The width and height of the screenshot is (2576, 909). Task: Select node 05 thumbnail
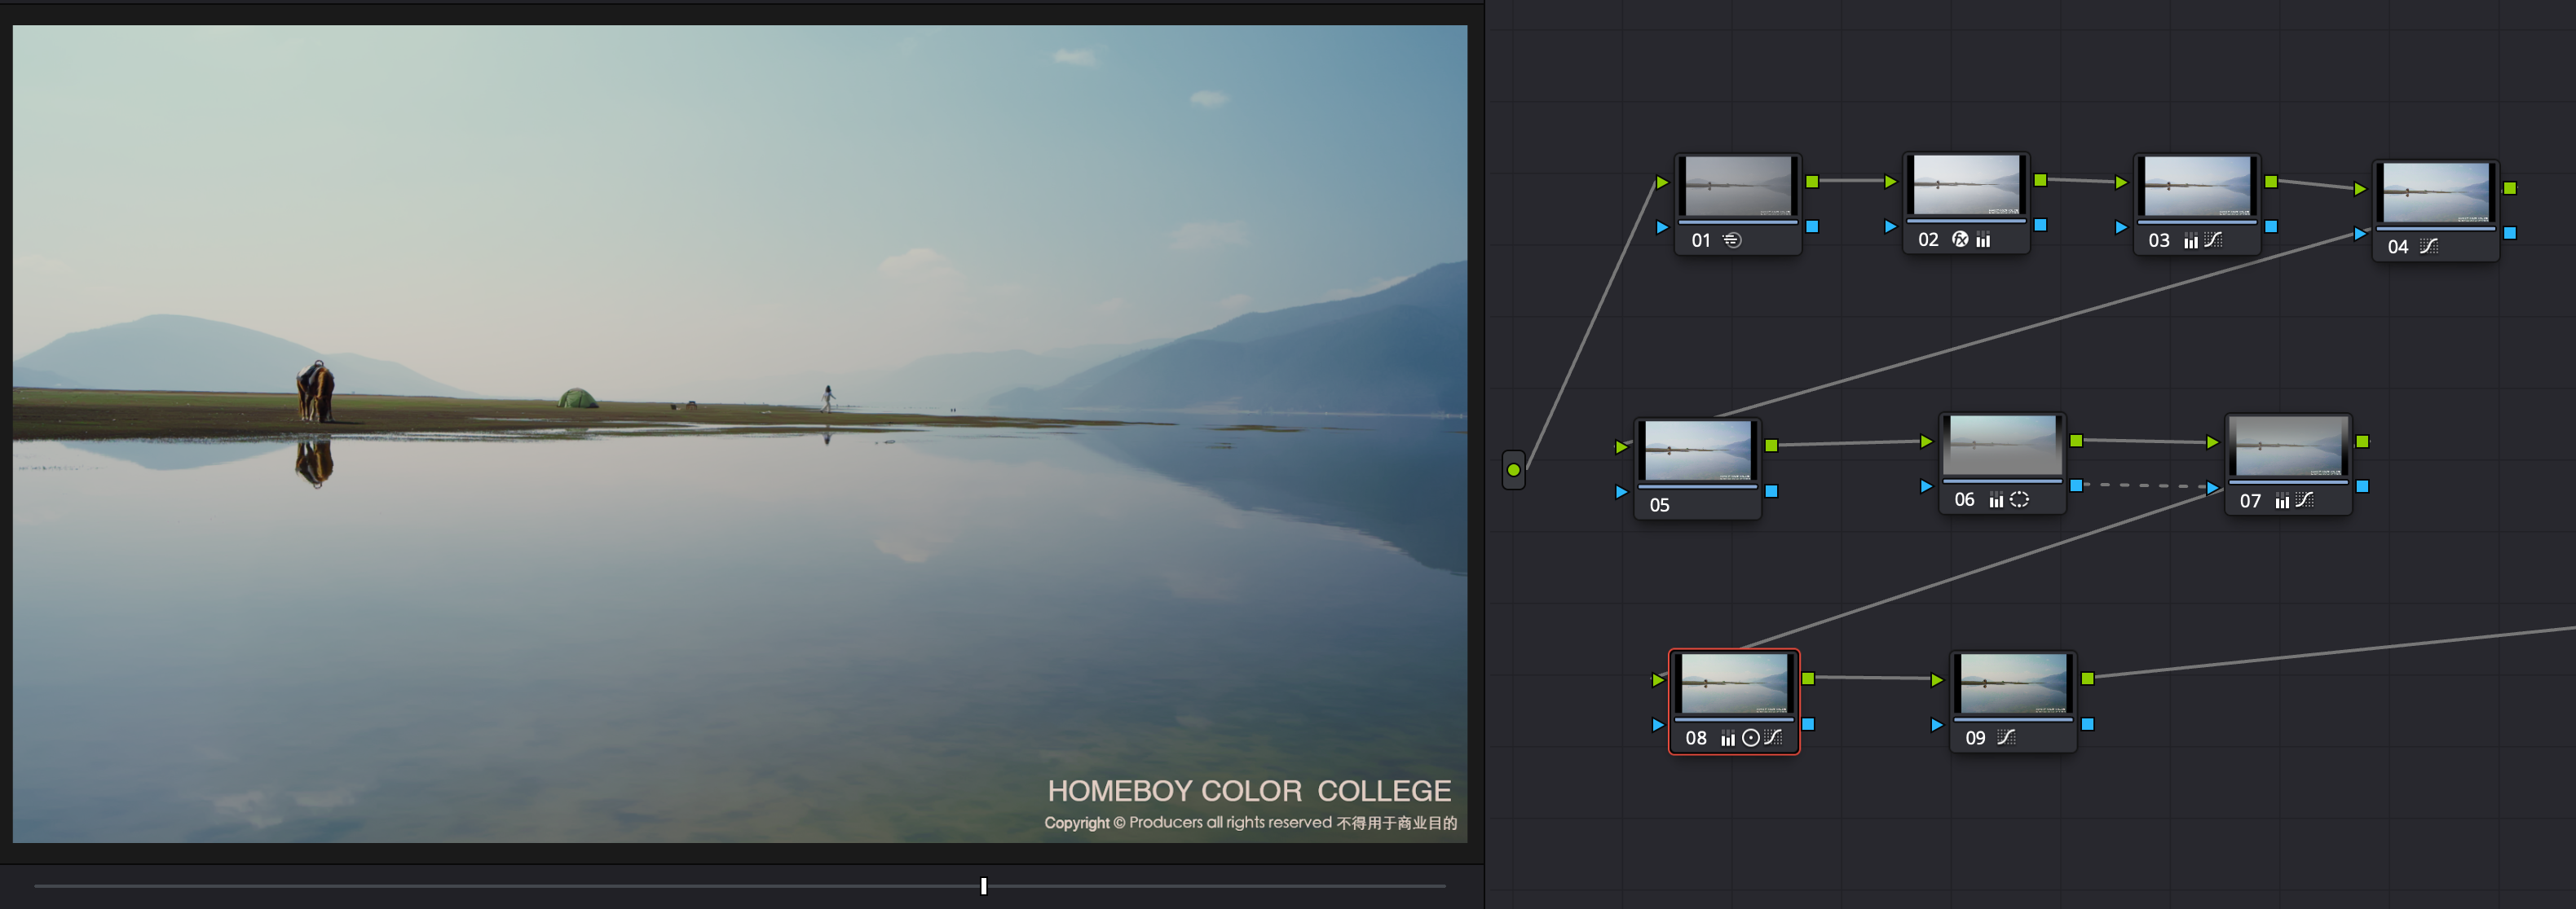point(1697,450)
